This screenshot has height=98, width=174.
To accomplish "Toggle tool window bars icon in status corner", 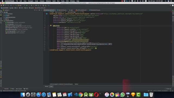I will tap(1, 91).
